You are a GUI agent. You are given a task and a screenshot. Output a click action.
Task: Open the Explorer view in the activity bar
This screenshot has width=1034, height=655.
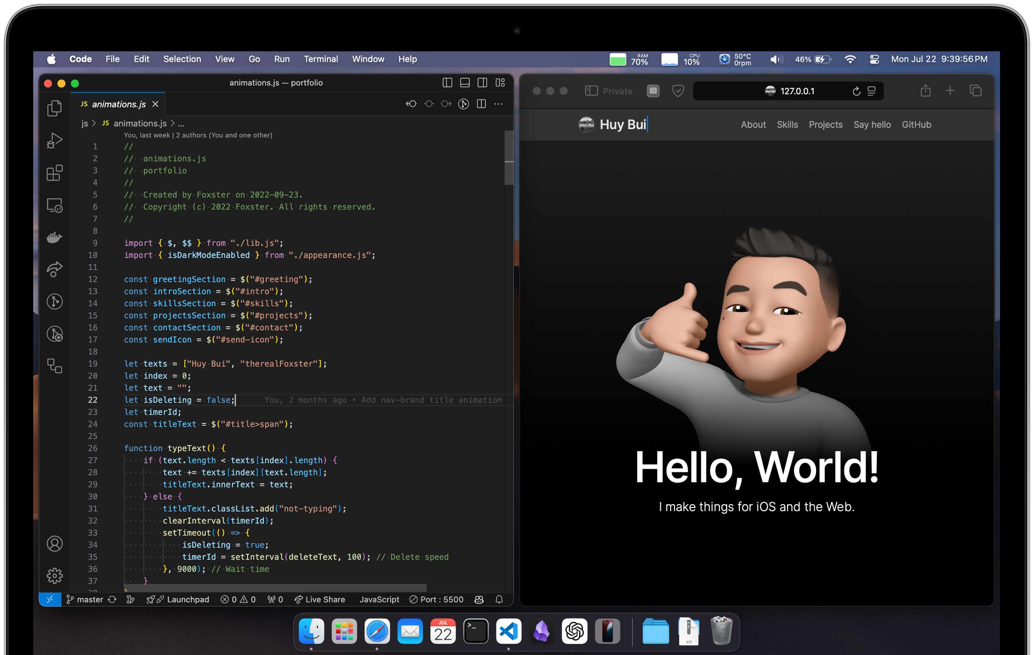(x=54, y=108)
